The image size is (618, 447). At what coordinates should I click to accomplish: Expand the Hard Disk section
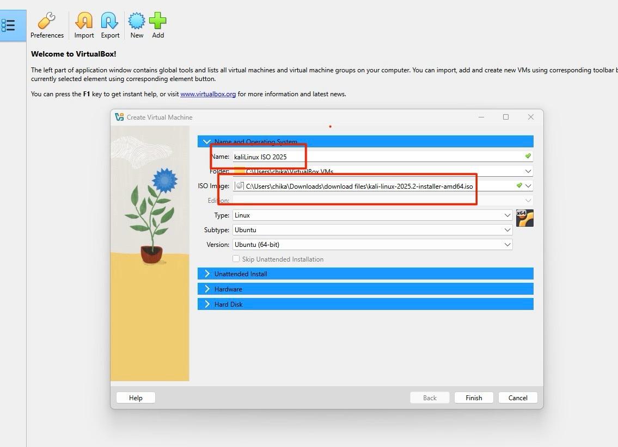click(365, 304)
